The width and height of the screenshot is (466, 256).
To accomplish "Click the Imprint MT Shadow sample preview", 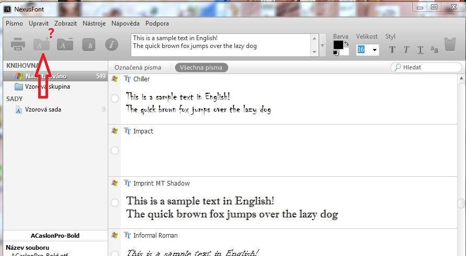I will point(232,208).
